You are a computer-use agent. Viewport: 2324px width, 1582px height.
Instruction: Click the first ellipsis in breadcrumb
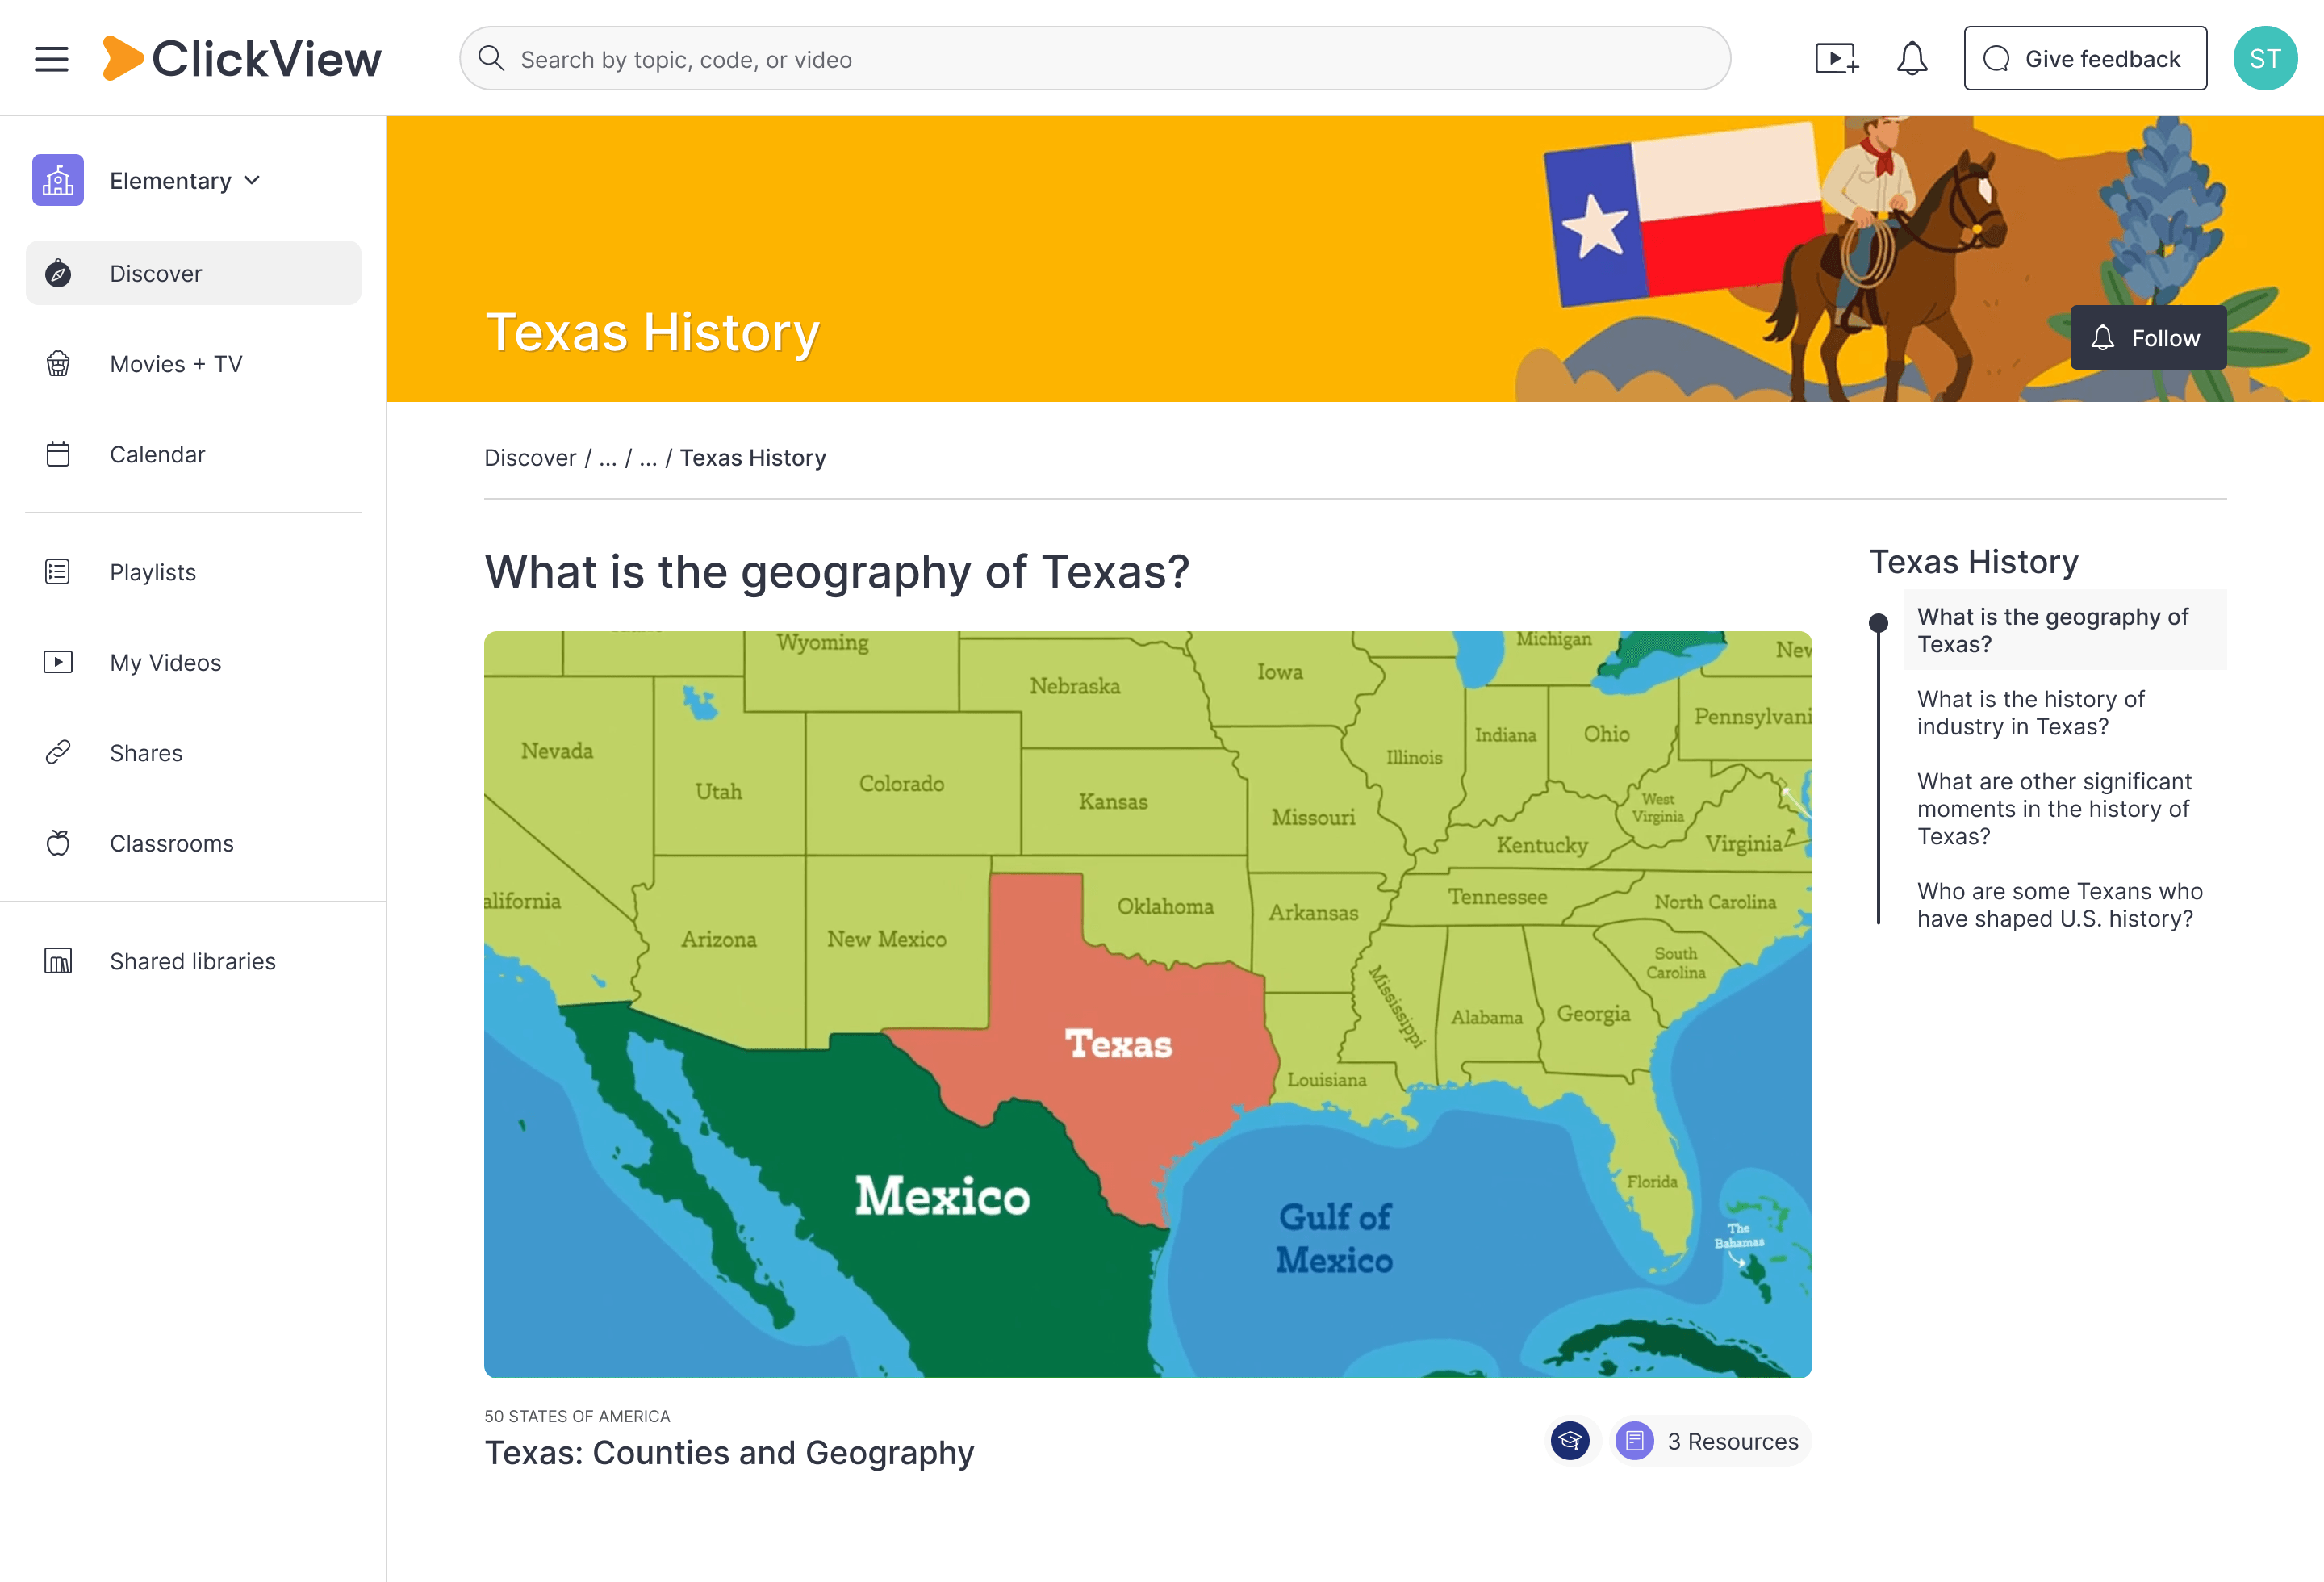pyautogui.click(x=607, y=458)
